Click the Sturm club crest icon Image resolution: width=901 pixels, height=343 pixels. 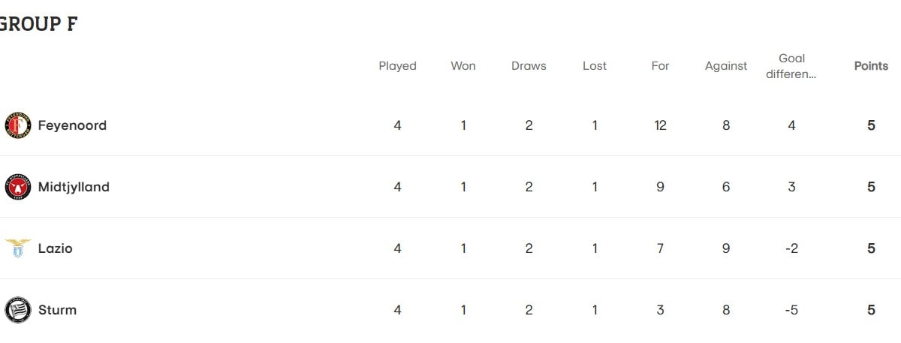(17, 310)
